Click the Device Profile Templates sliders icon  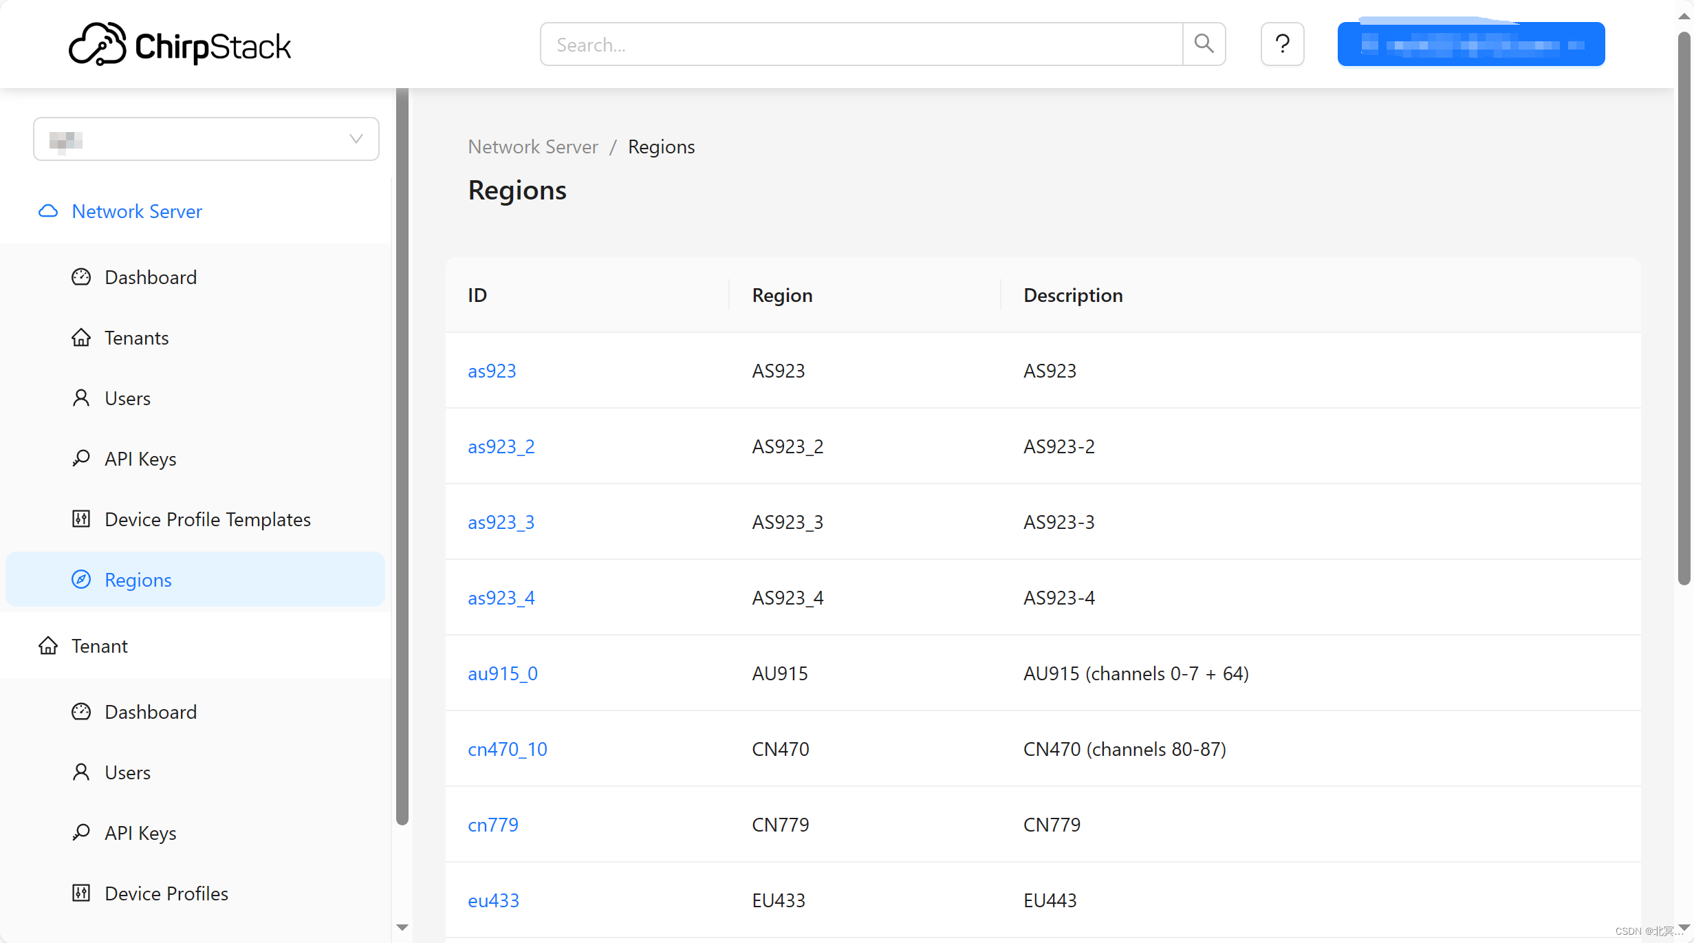click(81, 519)
